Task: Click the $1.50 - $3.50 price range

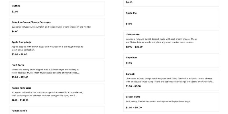Action: 133,86
